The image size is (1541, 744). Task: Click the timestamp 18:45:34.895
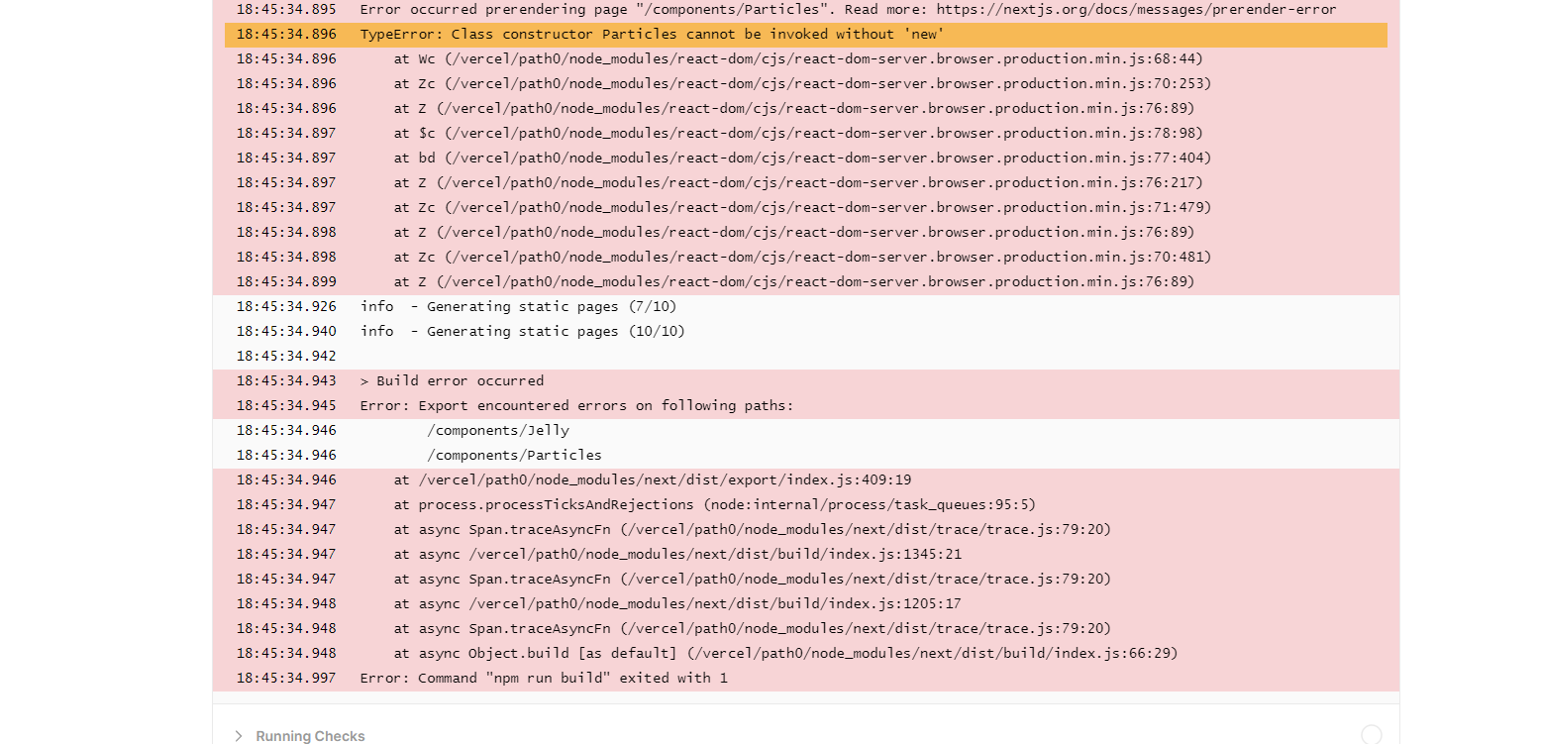coord(286,10)
